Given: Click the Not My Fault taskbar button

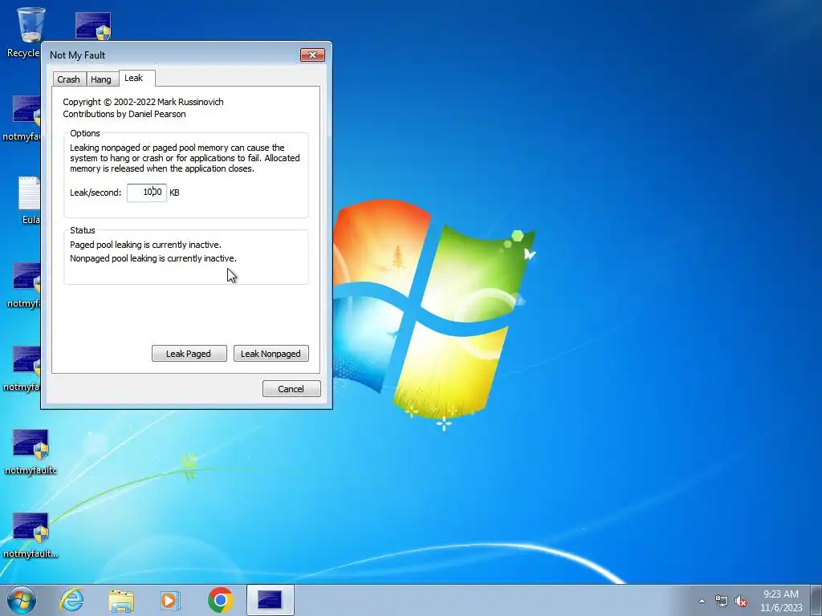Looking at the screenshot, I should tap(270, 600).
